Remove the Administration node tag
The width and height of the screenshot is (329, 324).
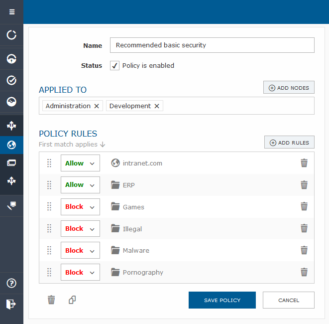[x=97, y=106]
